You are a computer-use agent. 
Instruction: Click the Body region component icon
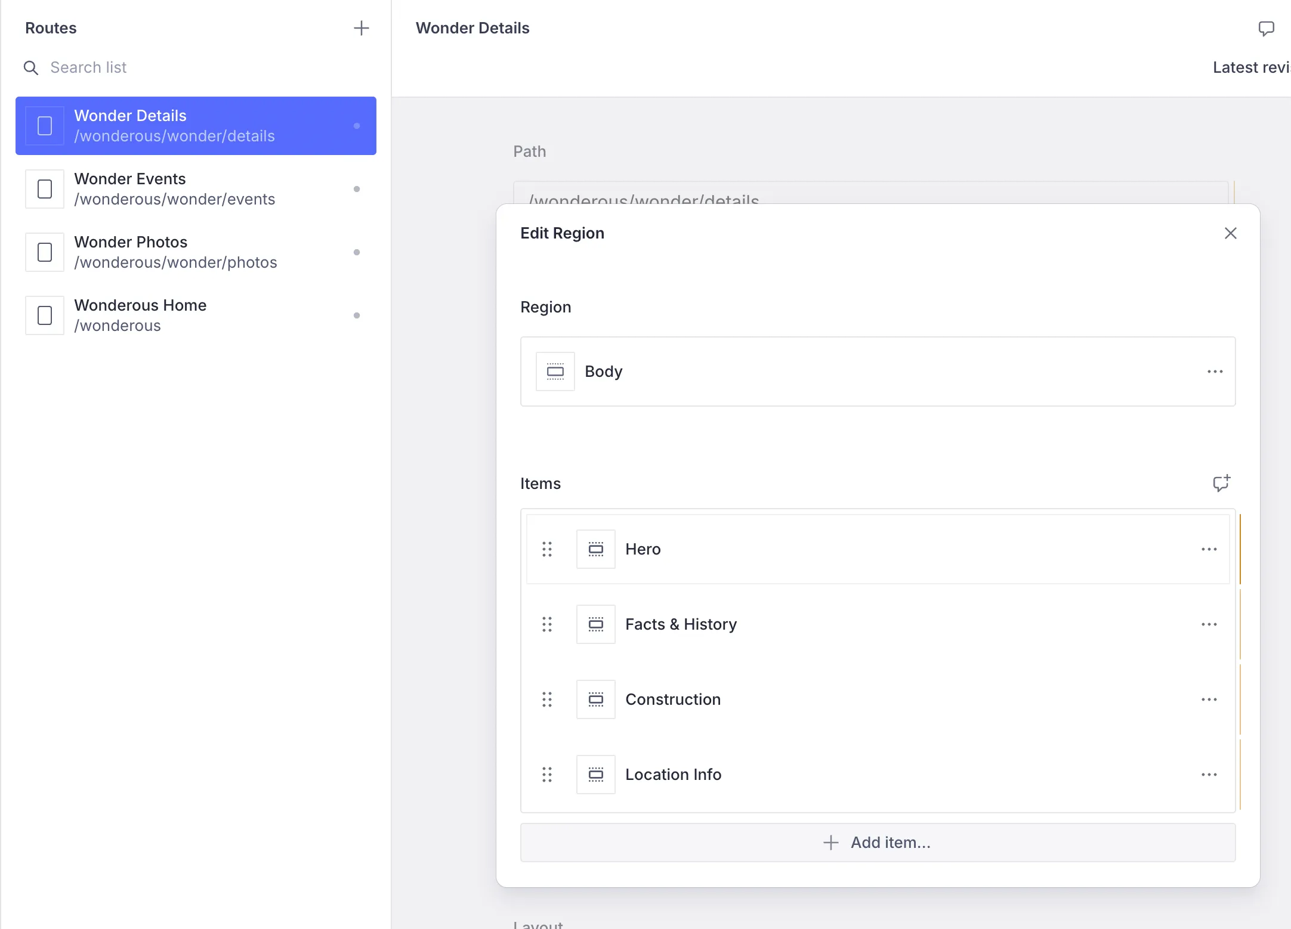555,371
